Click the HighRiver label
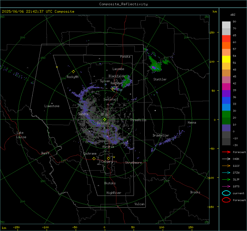This screenshot has width=247, height=231. pyautogui.click(x=114, y=193)
